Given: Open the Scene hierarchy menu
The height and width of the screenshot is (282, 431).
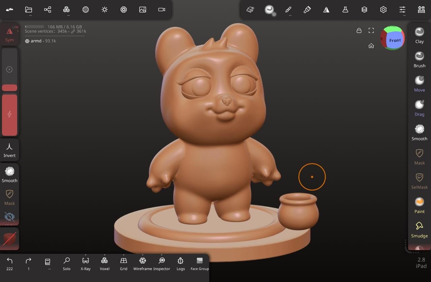Looking at the screenshot, I should [47, 10].
